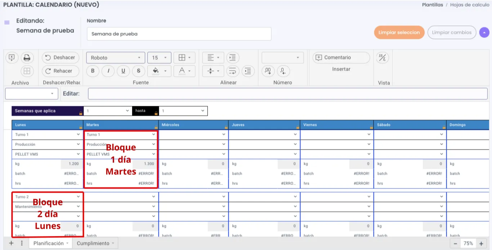The image size is (492, 250).
Task: Click the export to Excel icon
Action: (12, 58)
